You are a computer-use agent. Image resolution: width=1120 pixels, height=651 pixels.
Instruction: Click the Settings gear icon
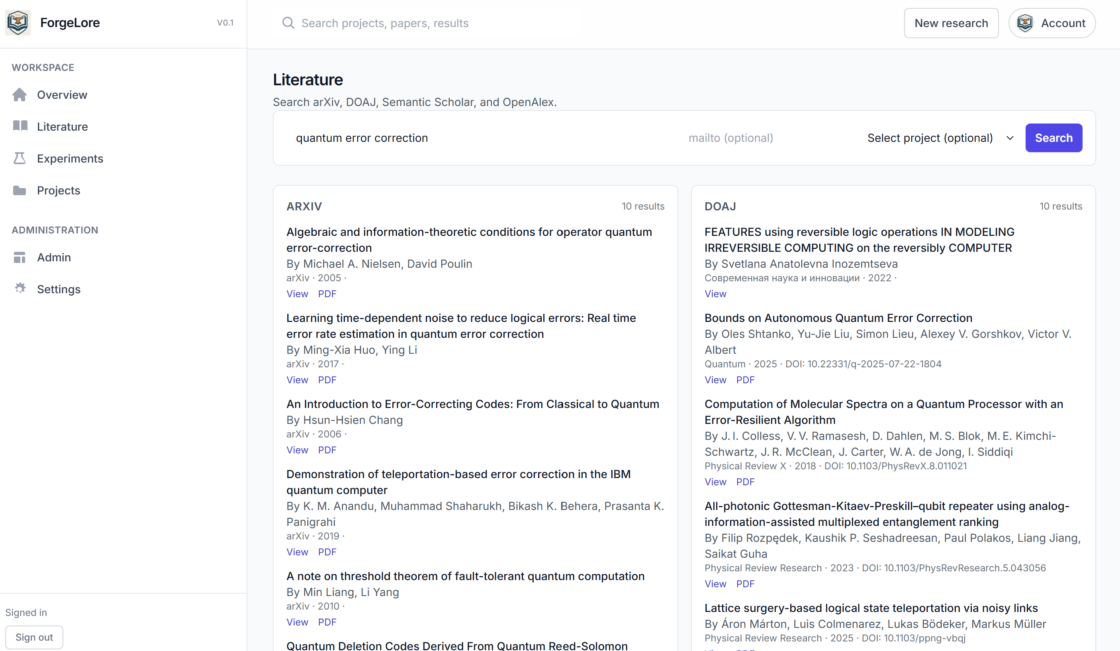20,288
